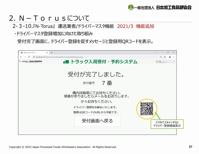Close the browser window
The width and height of the screenshot is (199, 154).
pos(174,52)
